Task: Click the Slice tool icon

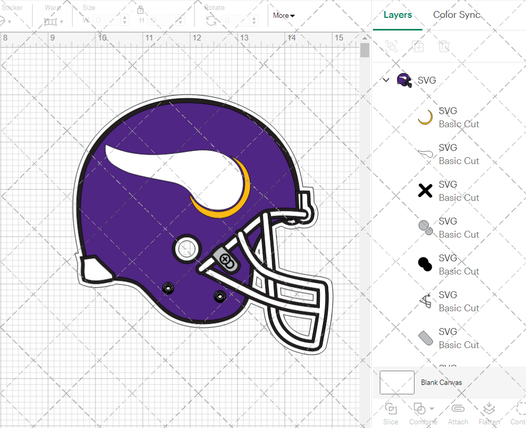Action: tap(390, 409)
